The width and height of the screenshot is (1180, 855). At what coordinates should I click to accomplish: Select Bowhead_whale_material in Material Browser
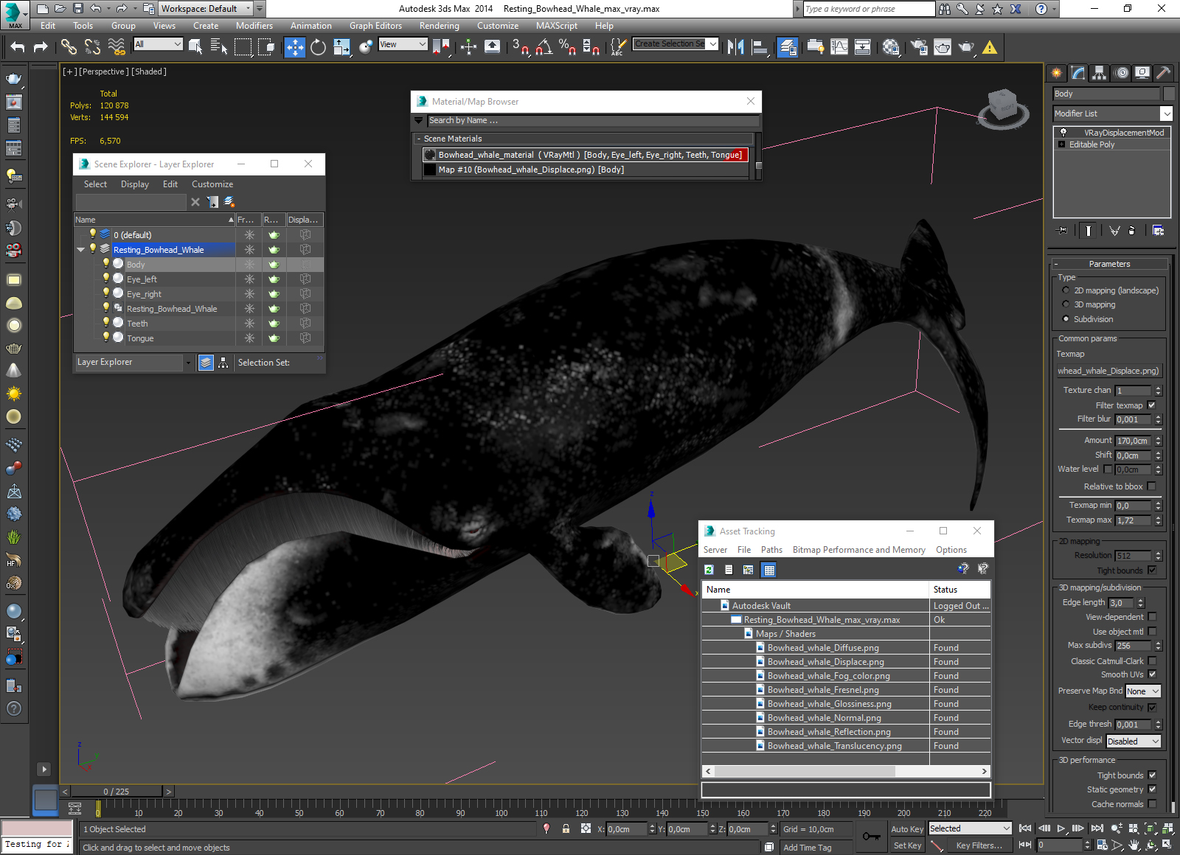(586, 155)
